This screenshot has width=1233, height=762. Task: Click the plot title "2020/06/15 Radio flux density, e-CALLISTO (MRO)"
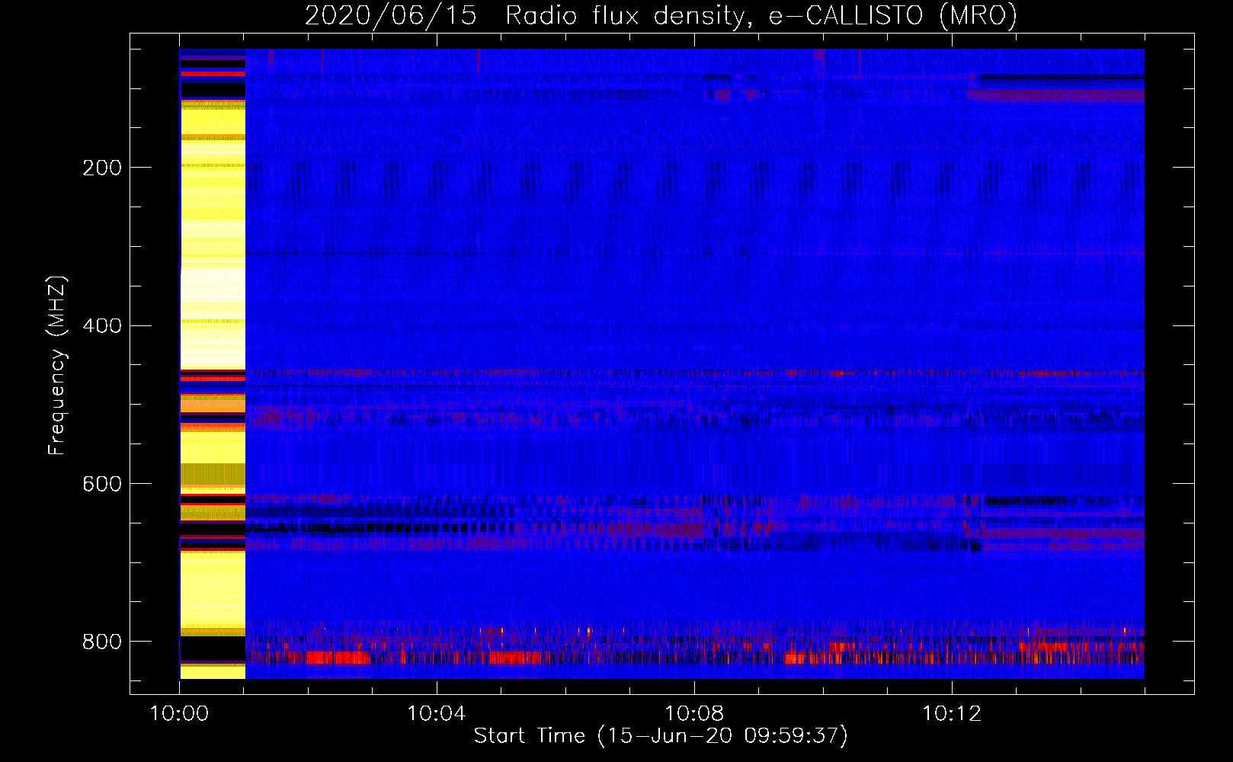pyautogui.click(x=661, y=15)
